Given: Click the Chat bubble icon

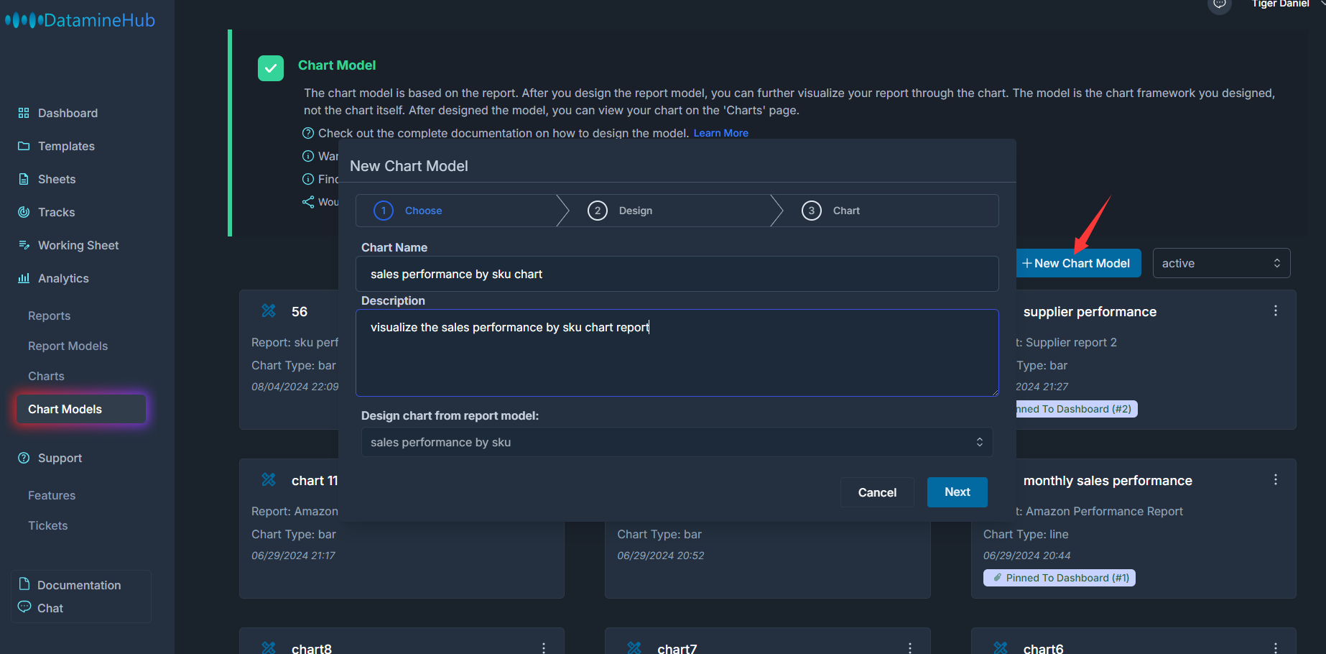Looking at the screenshot, I should (x=24, y=607).
